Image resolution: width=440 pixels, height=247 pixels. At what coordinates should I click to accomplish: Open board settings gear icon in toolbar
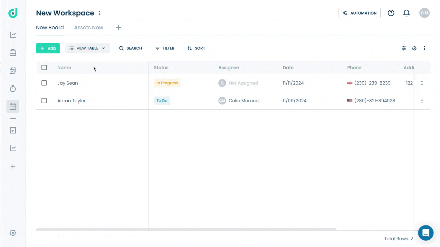(x=414, y=48)
